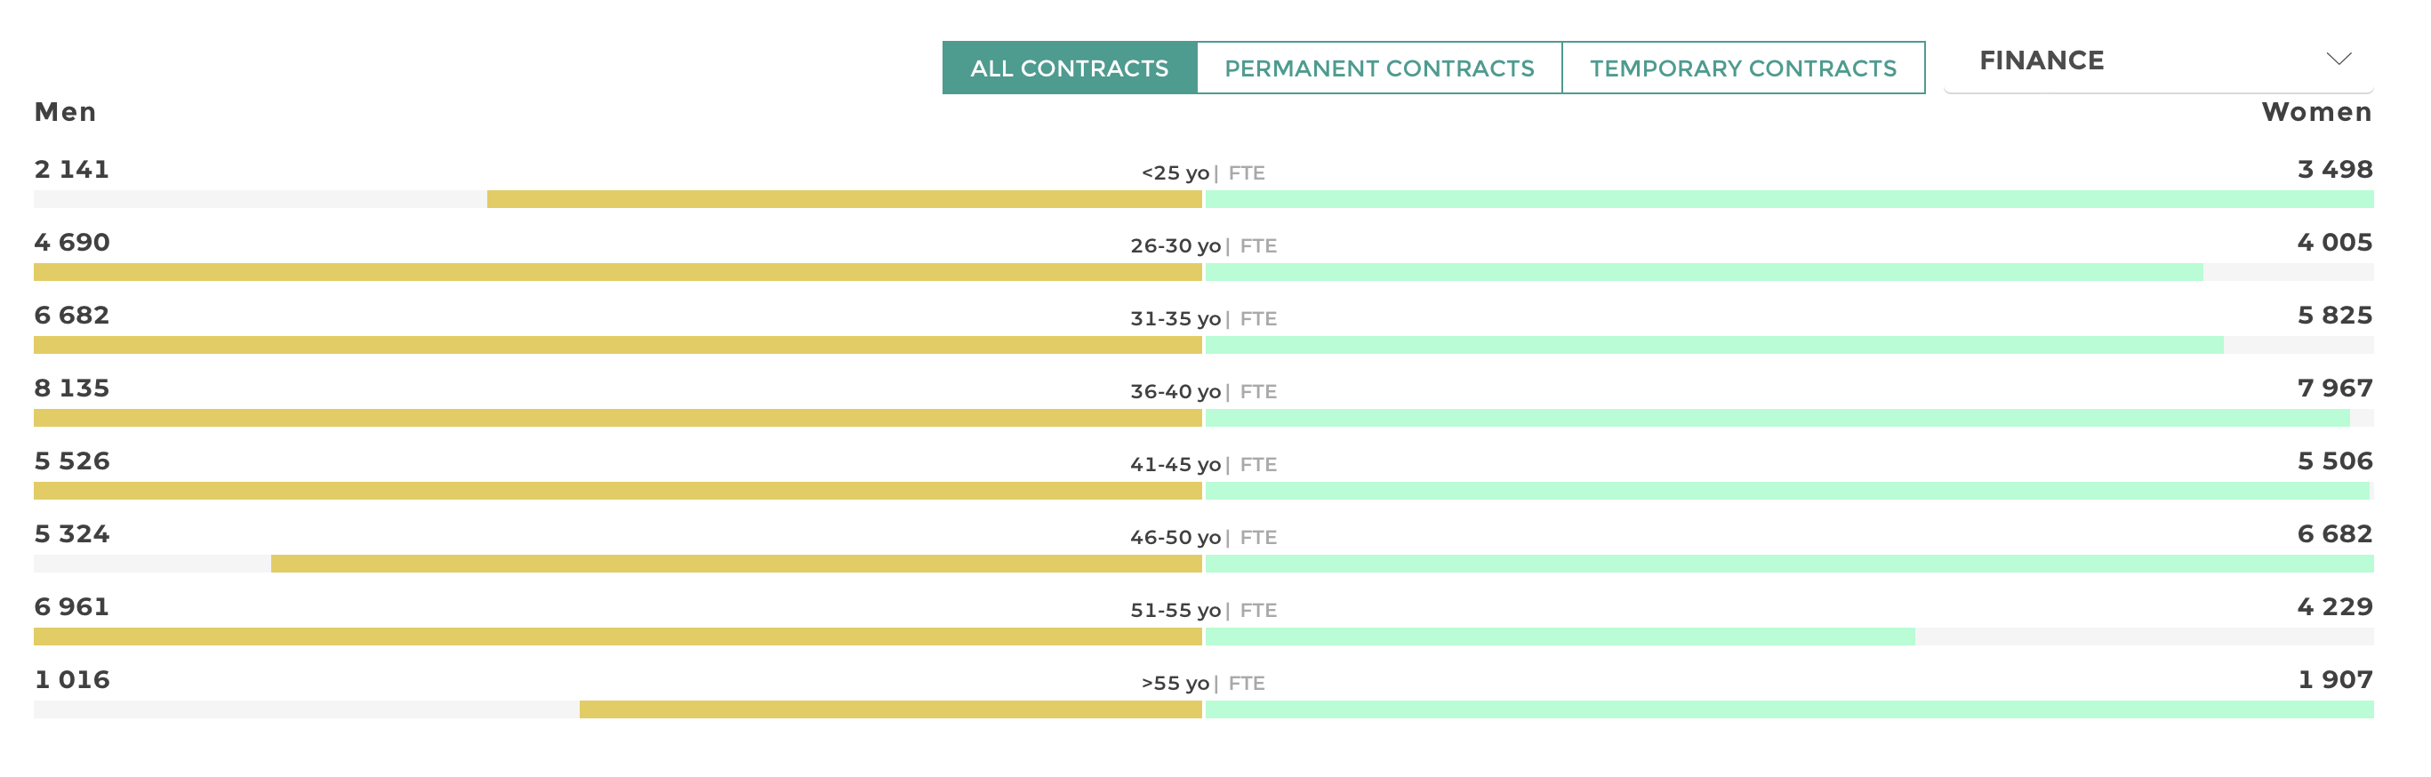Switch to Temporary Contracts tab
This screenshot has width=2431, height=777.
pos(1742,68)
